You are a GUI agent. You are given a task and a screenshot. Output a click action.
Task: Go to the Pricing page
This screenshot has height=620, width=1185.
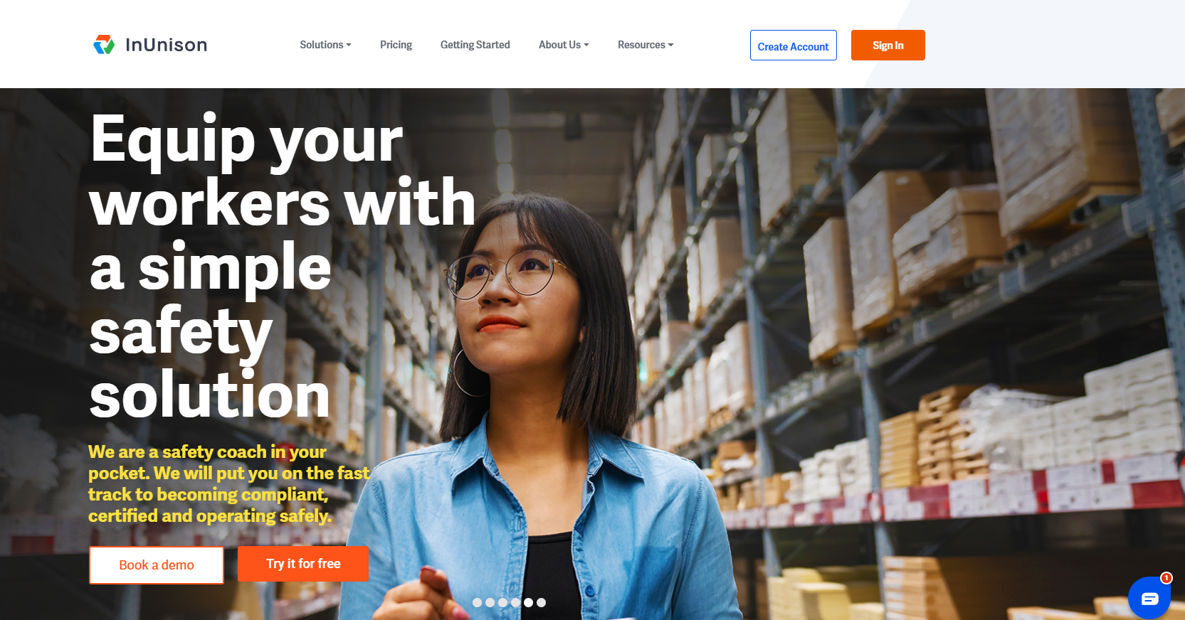click(x=396, y=45)
